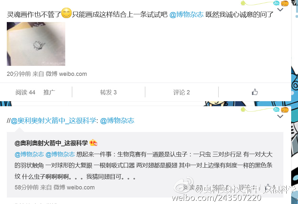Click the smiling emoji in the first post
Viewport: 298px width, 204px height.
[x=66, y=13]
